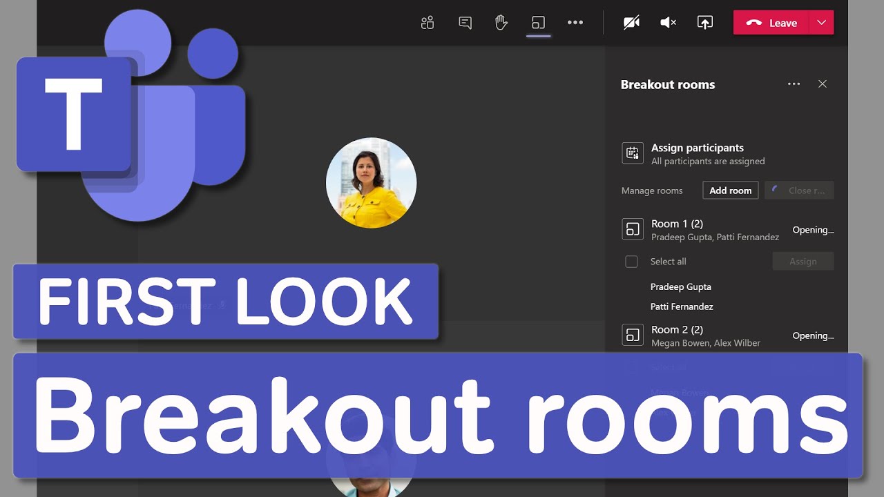The height and width of the screenshot is (497, 884).
Task: Check the Select all checkbox in Room 1
Action: click(x=631, y=262)
